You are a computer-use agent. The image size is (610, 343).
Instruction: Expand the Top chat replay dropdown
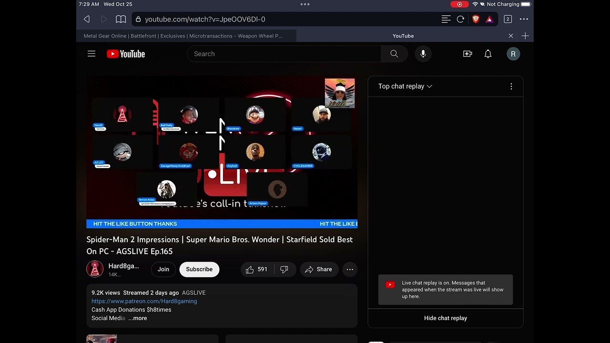pos(405,86)
